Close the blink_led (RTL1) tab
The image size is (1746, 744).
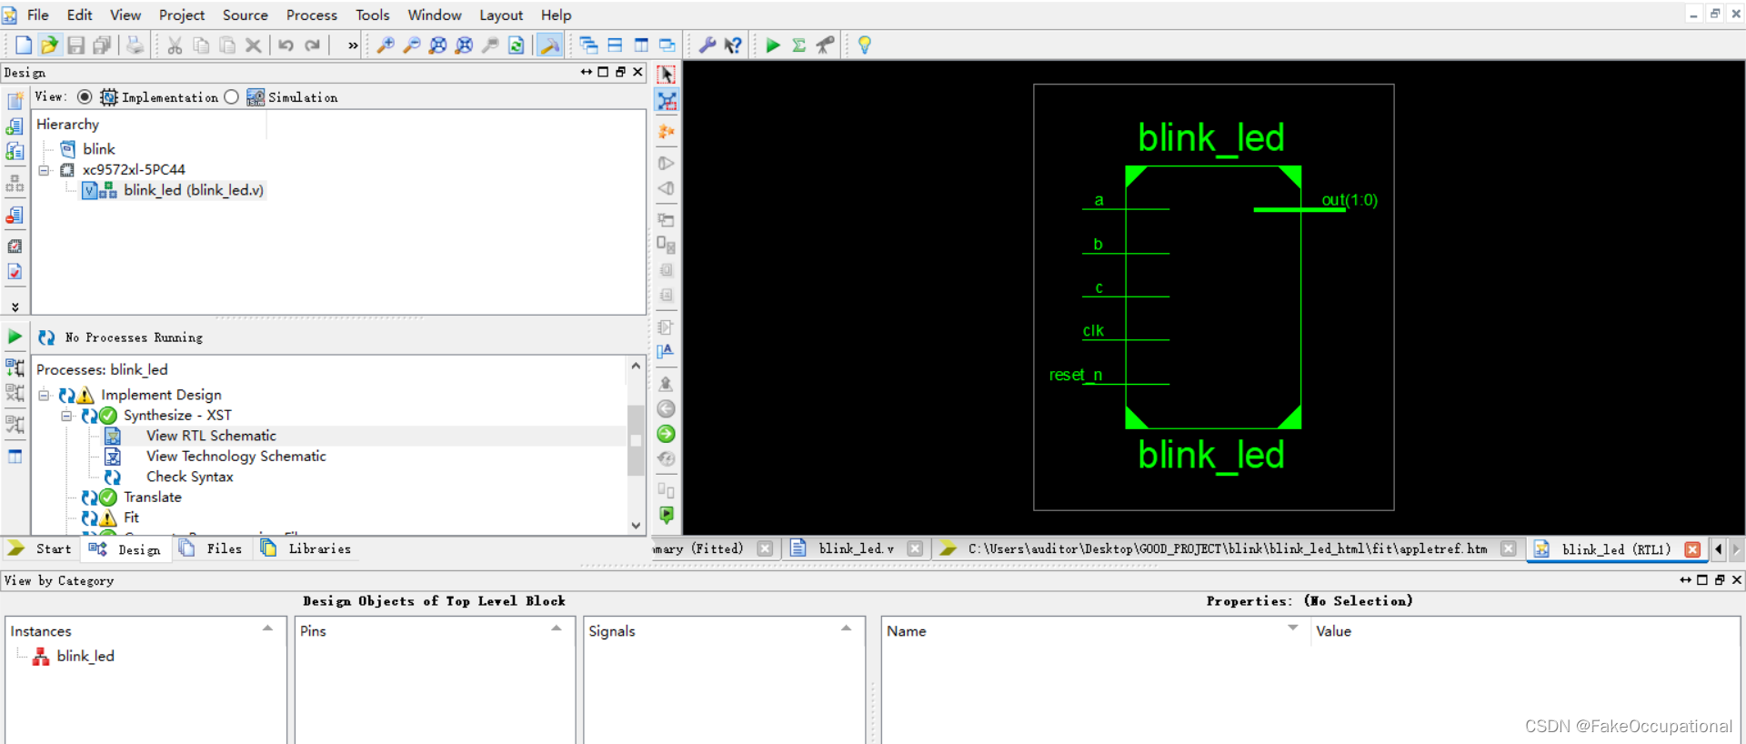pyautogui.click(x=1692, y=549)
